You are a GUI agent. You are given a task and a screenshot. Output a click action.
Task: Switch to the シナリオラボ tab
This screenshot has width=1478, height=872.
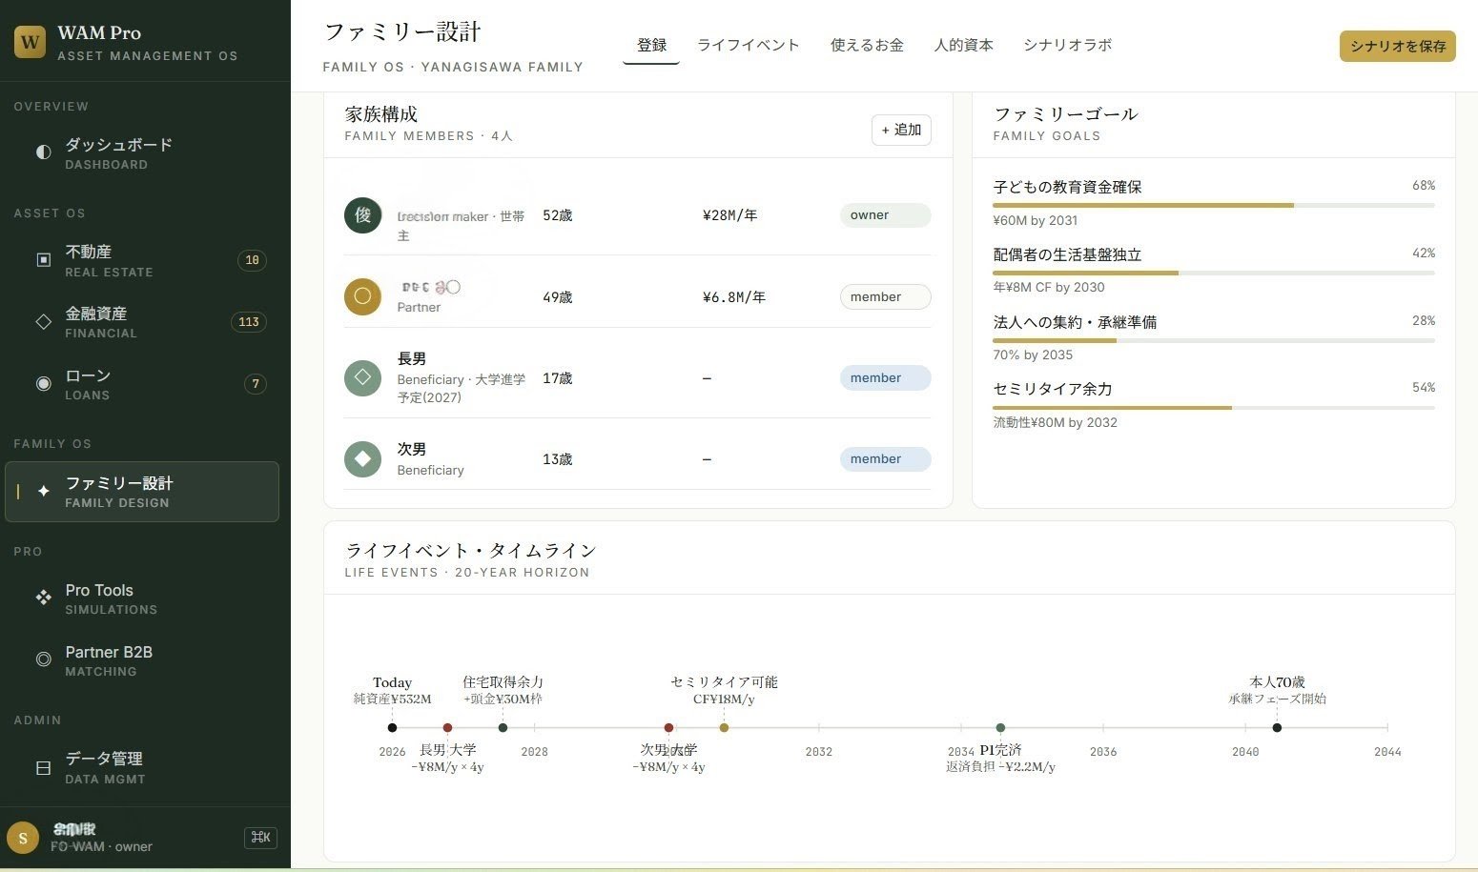pos(1067,45)
